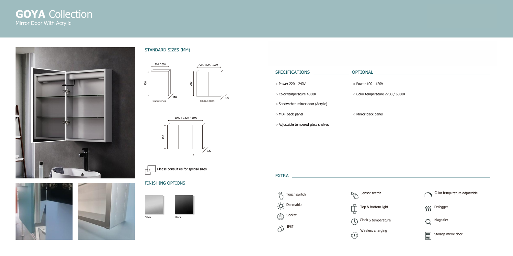This screenshot has height=256, width=513.
Task: Choose the Black finish swatch
Action: 184,205
